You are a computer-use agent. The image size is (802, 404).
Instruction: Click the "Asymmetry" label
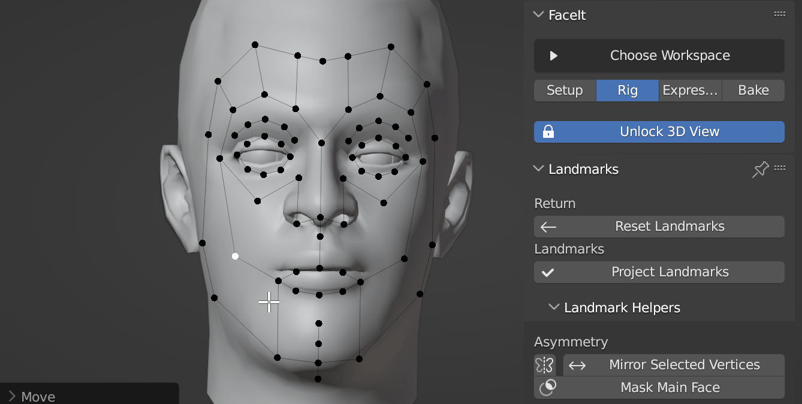click(571, 342)
